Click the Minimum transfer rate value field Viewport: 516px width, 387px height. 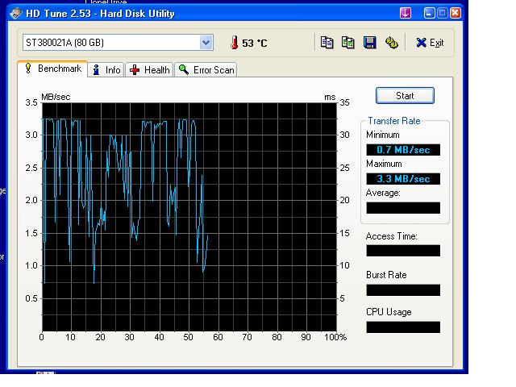[403, 150]
